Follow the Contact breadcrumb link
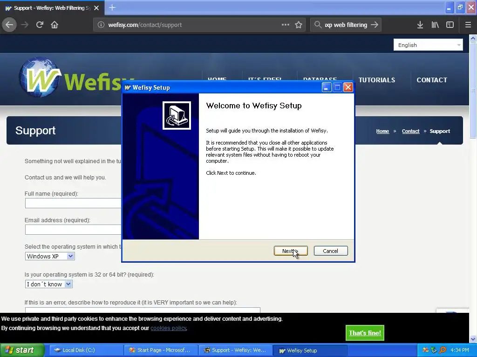Screen dimensions: 477x357 pyautogui.click(x=410, y=131)
